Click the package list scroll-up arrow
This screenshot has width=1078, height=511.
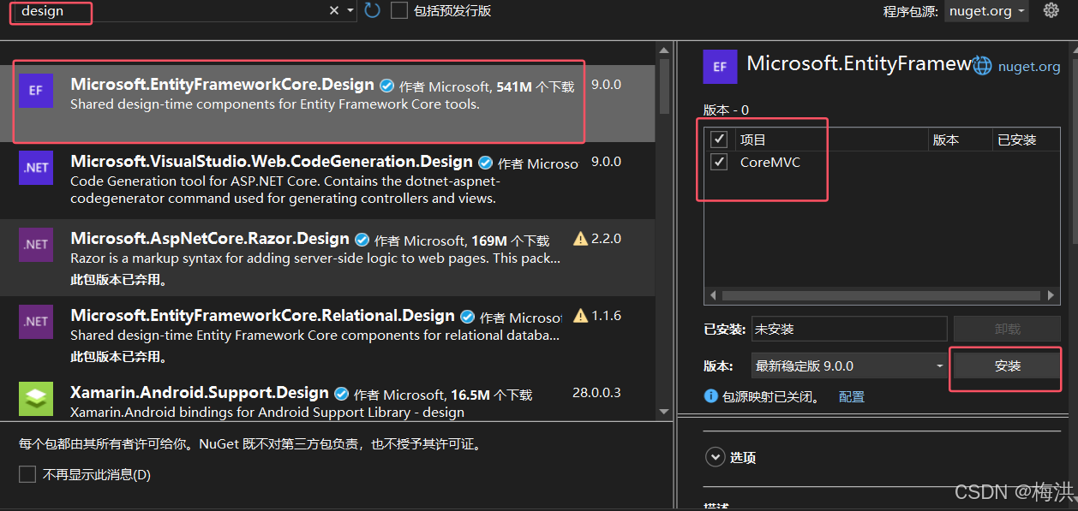(664, 51)
